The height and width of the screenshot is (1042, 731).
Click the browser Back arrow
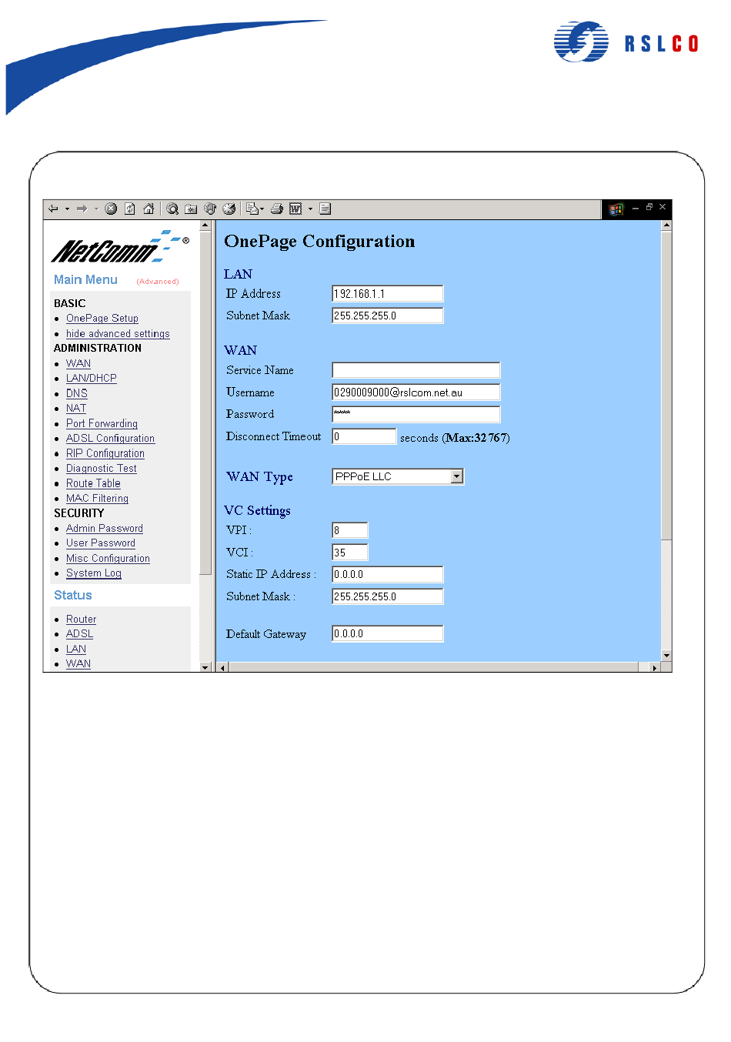53,209
